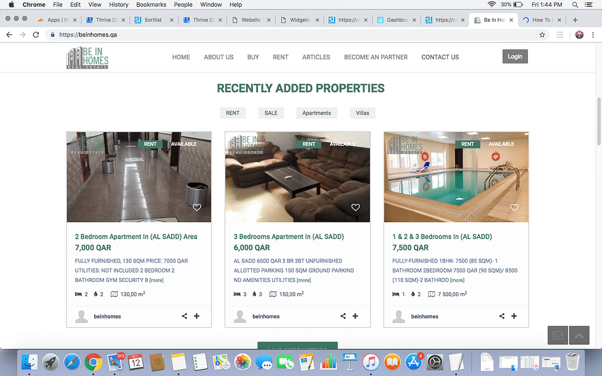
Task: Open the 1 & 2 & 3 Bedrooms In (AL SADD) link
Action: pos(442,237)
